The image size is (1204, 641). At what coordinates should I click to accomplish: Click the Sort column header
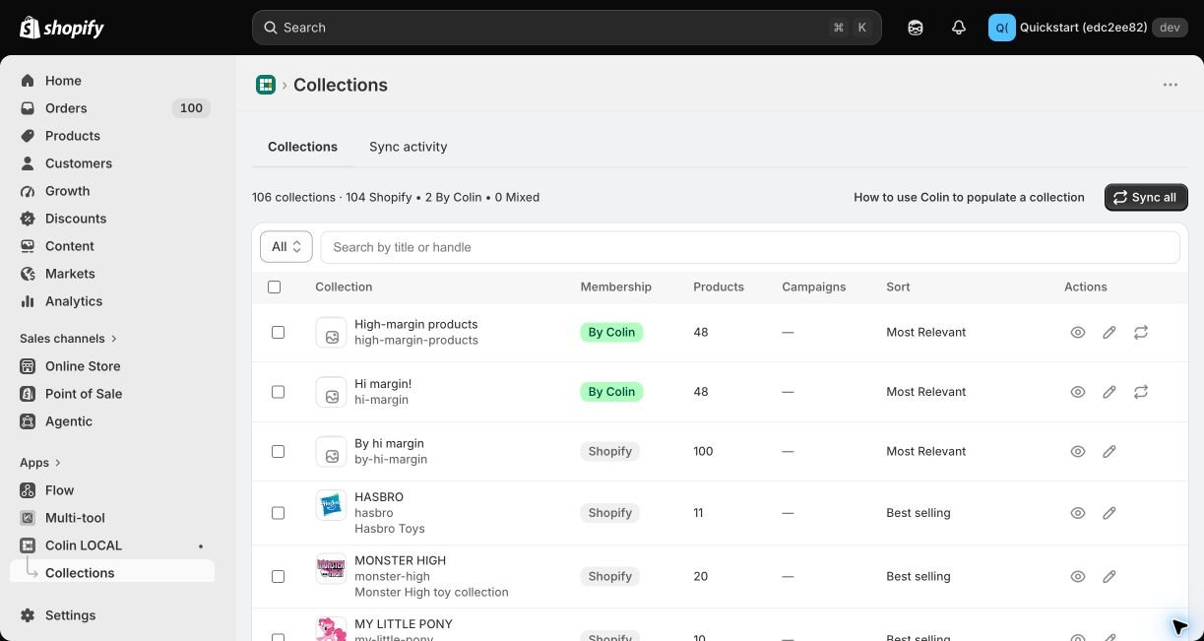point(898,288)
